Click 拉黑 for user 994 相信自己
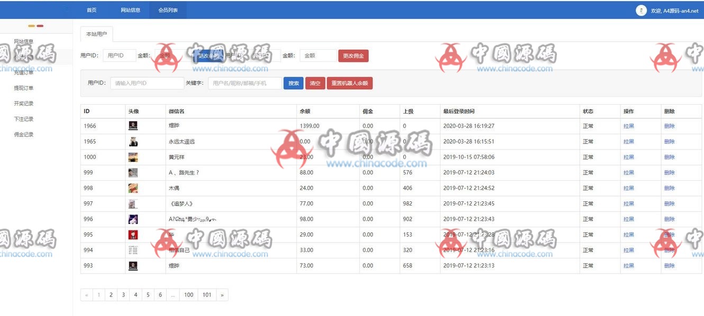This screenshot has width=704, height=316. click(628, 250)
